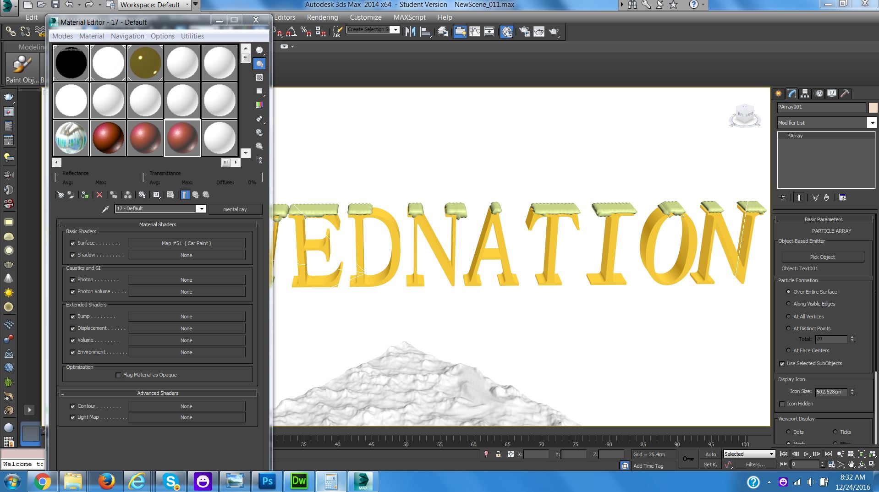The image size is (879, 492).
Task: Open the Create panel in command panel
Action: [778, 93]
